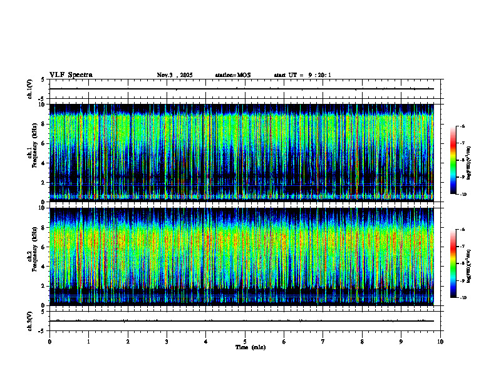Click the "8" tick on the time axis
The height and width of the screenshot is (383, 496).
[x=362, y=342]
